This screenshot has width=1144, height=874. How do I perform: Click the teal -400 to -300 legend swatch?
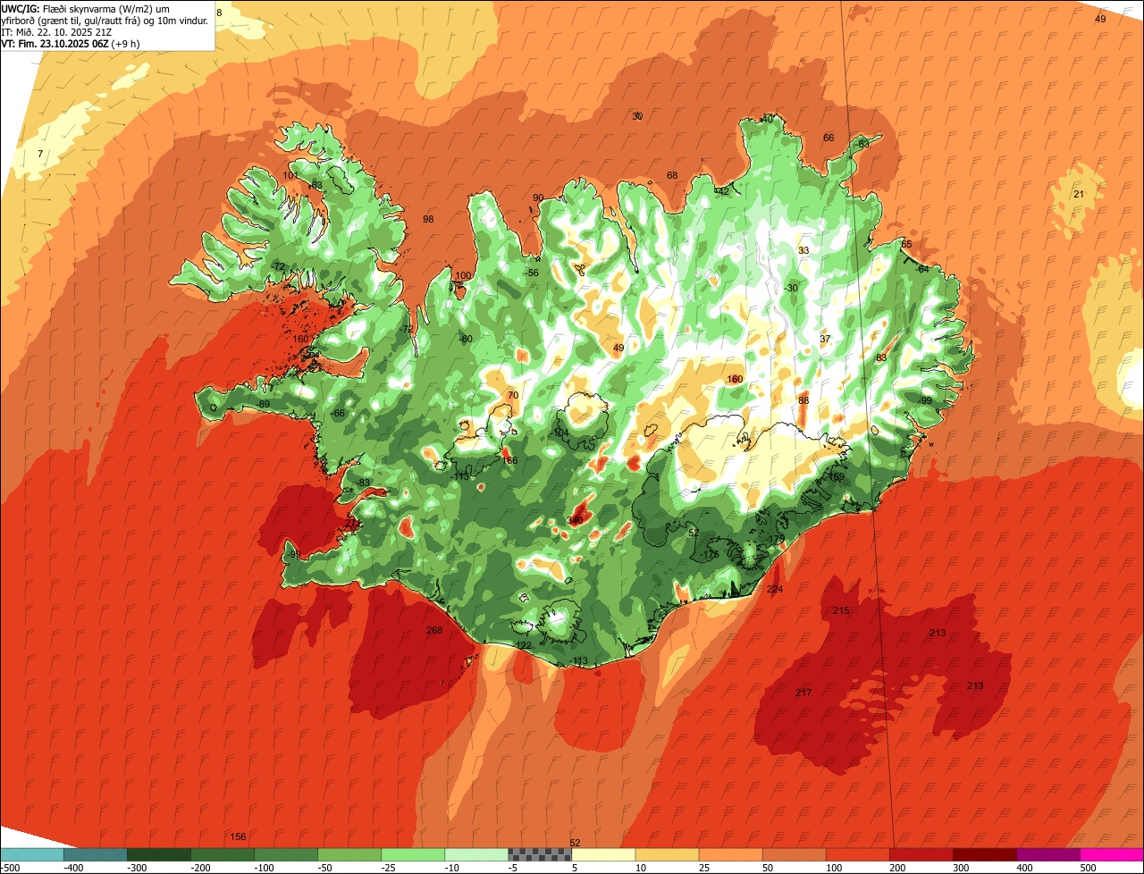(95, 854)
